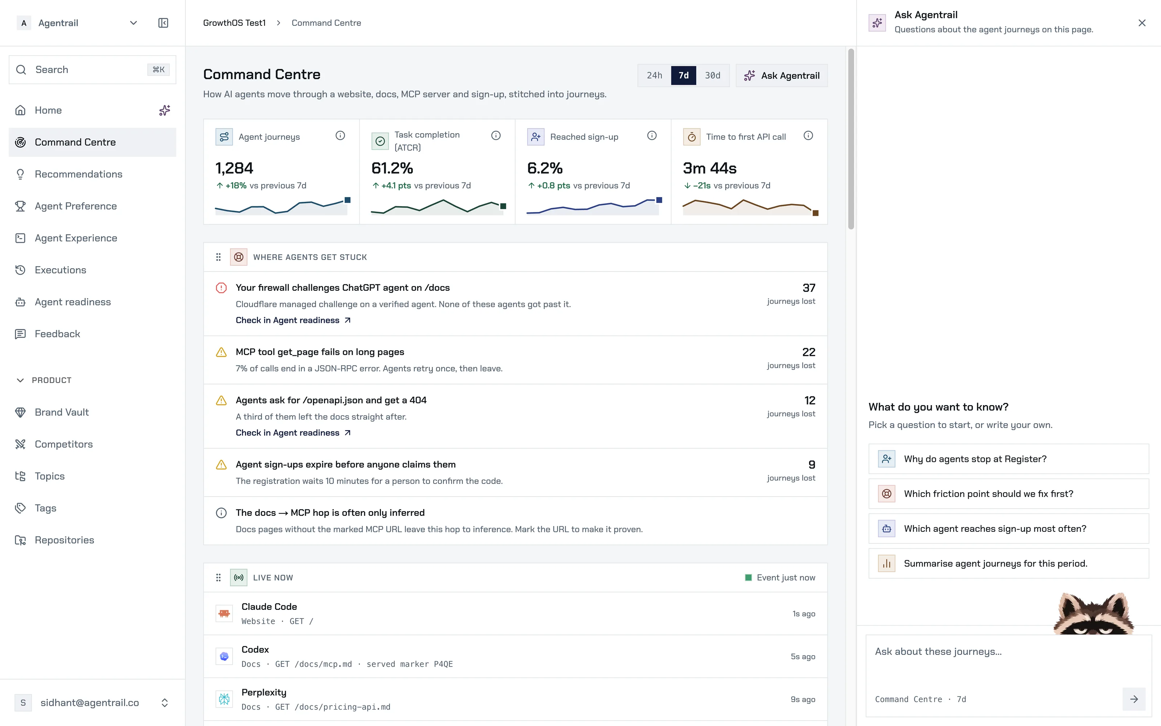This screenshot has height=726, width=1161.
Task: Send the question with the arrow button
Action: 1134,699
